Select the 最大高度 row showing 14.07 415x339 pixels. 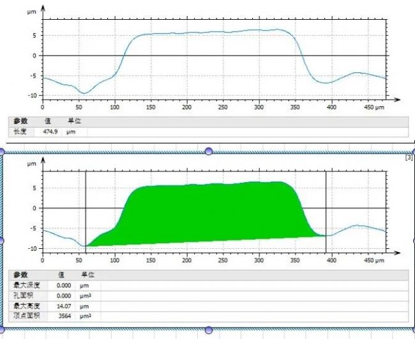(208, 306)
